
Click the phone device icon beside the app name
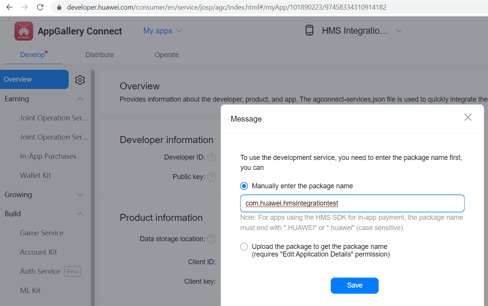pos(309,31)
